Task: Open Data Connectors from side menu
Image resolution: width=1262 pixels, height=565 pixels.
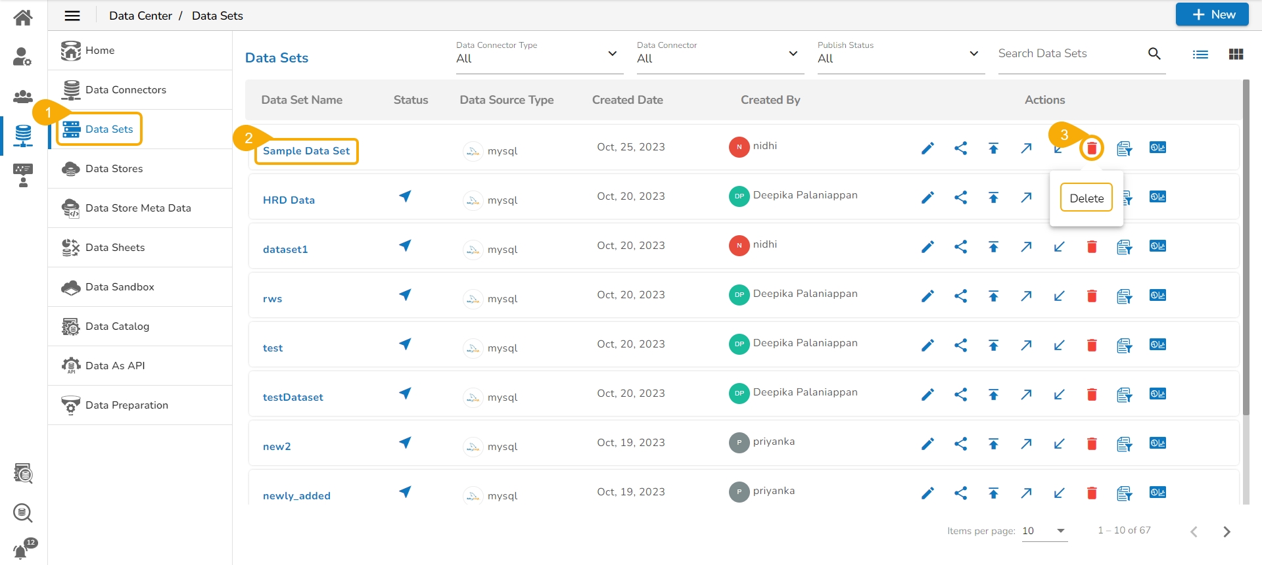Action: tap(126, 90)
